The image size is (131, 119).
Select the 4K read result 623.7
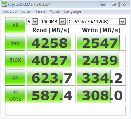point(51,78)
